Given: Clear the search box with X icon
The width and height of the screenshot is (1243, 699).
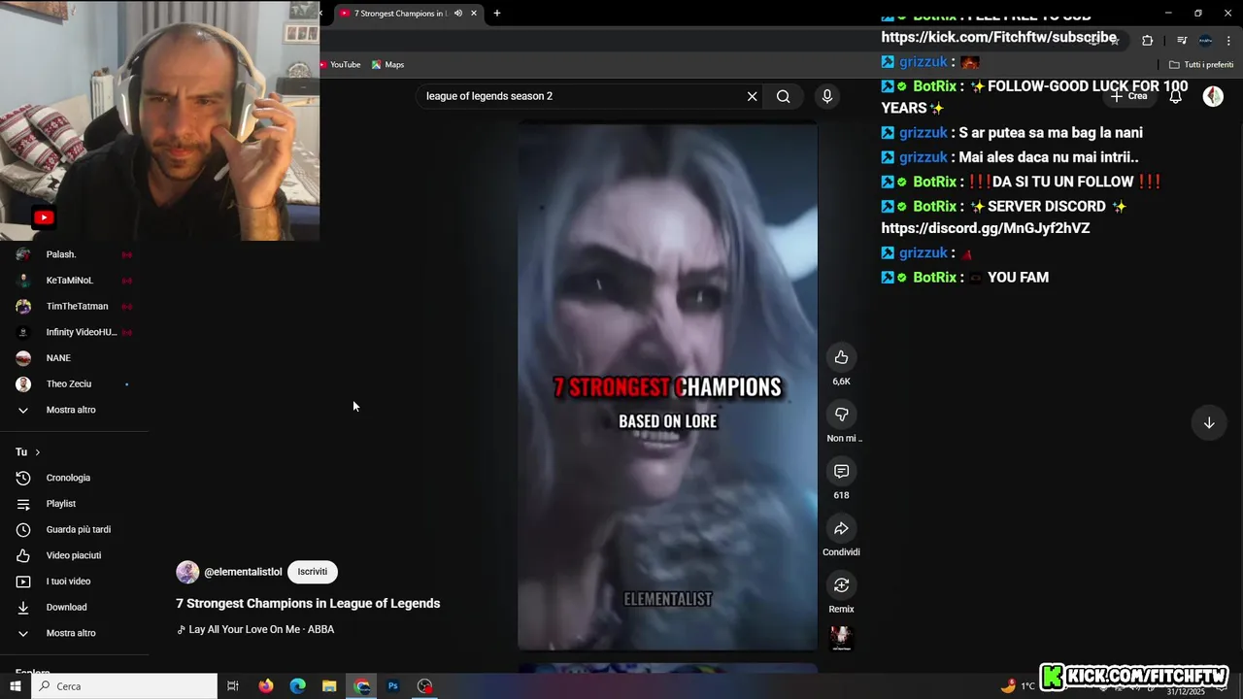Looking at the screenshot, I should coord(752,96).
